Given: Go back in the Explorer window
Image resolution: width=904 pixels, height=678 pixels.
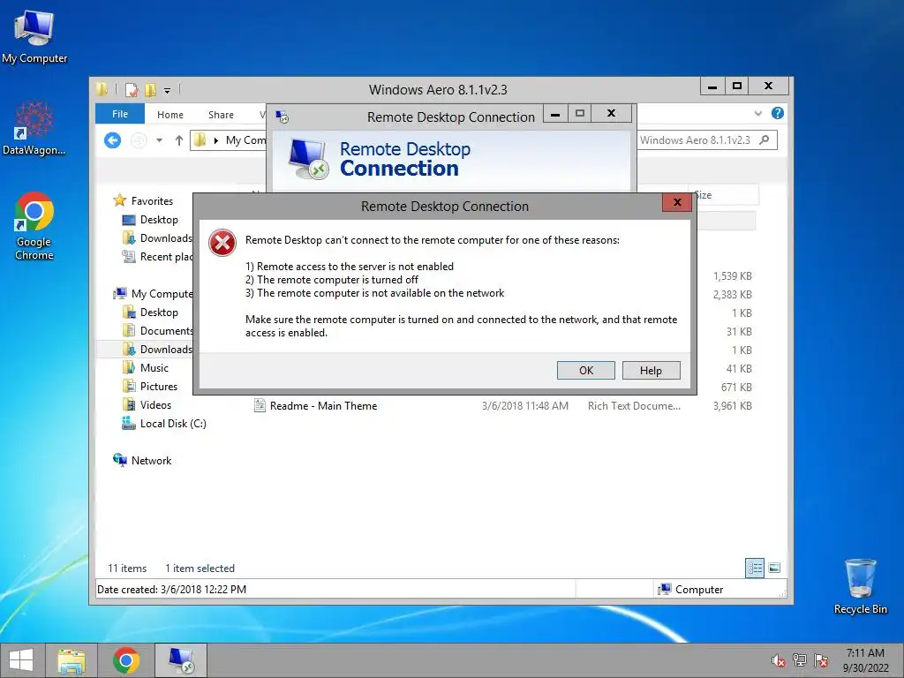Looking at the screenshot, I should click(x=112, y=140).
